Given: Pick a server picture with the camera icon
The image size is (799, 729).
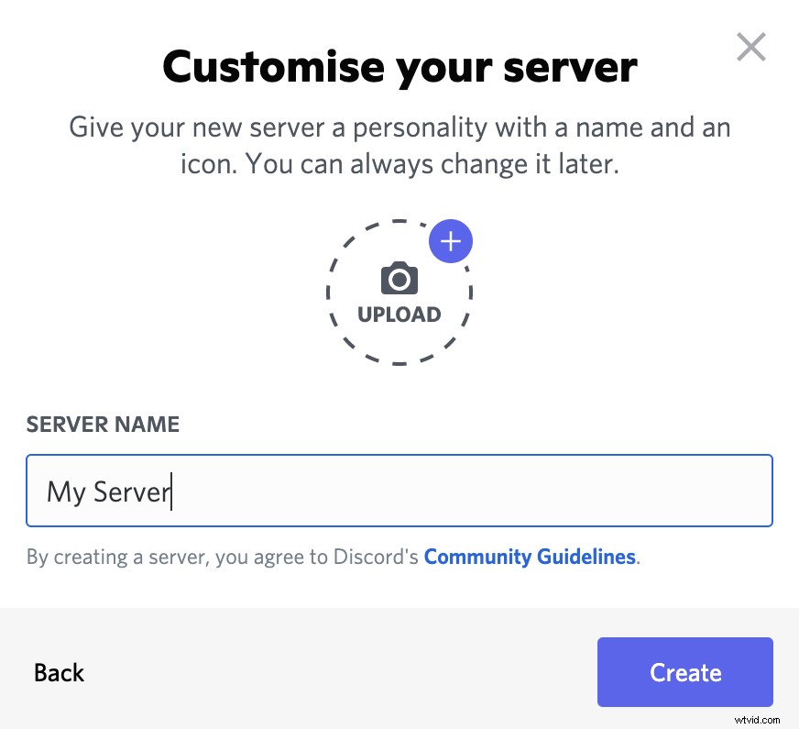Looking at the screenshot, I should tap(399, 280).
